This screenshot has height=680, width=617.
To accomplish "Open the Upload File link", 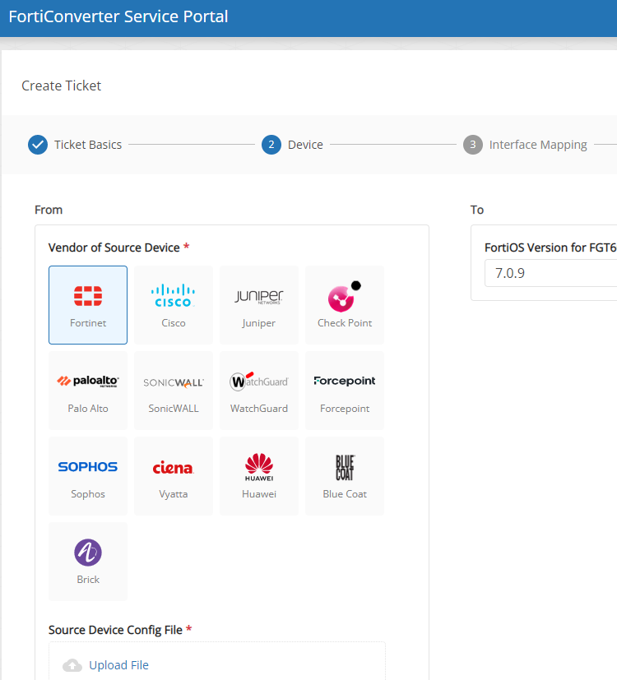I will (119, 665).
